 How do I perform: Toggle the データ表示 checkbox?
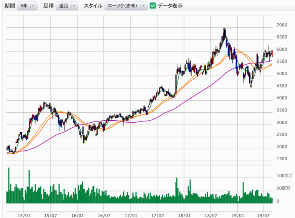152,6
